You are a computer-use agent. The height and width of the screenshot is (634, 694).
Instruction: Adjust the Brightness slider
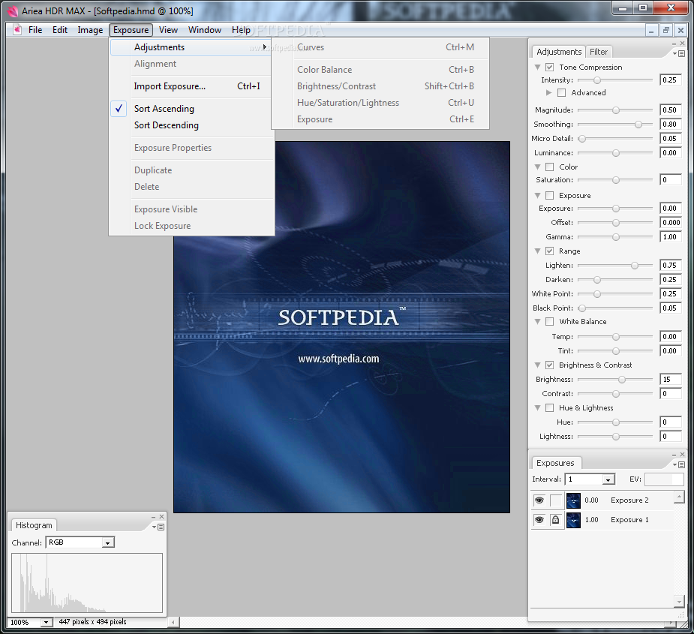[x=622, y=380]
